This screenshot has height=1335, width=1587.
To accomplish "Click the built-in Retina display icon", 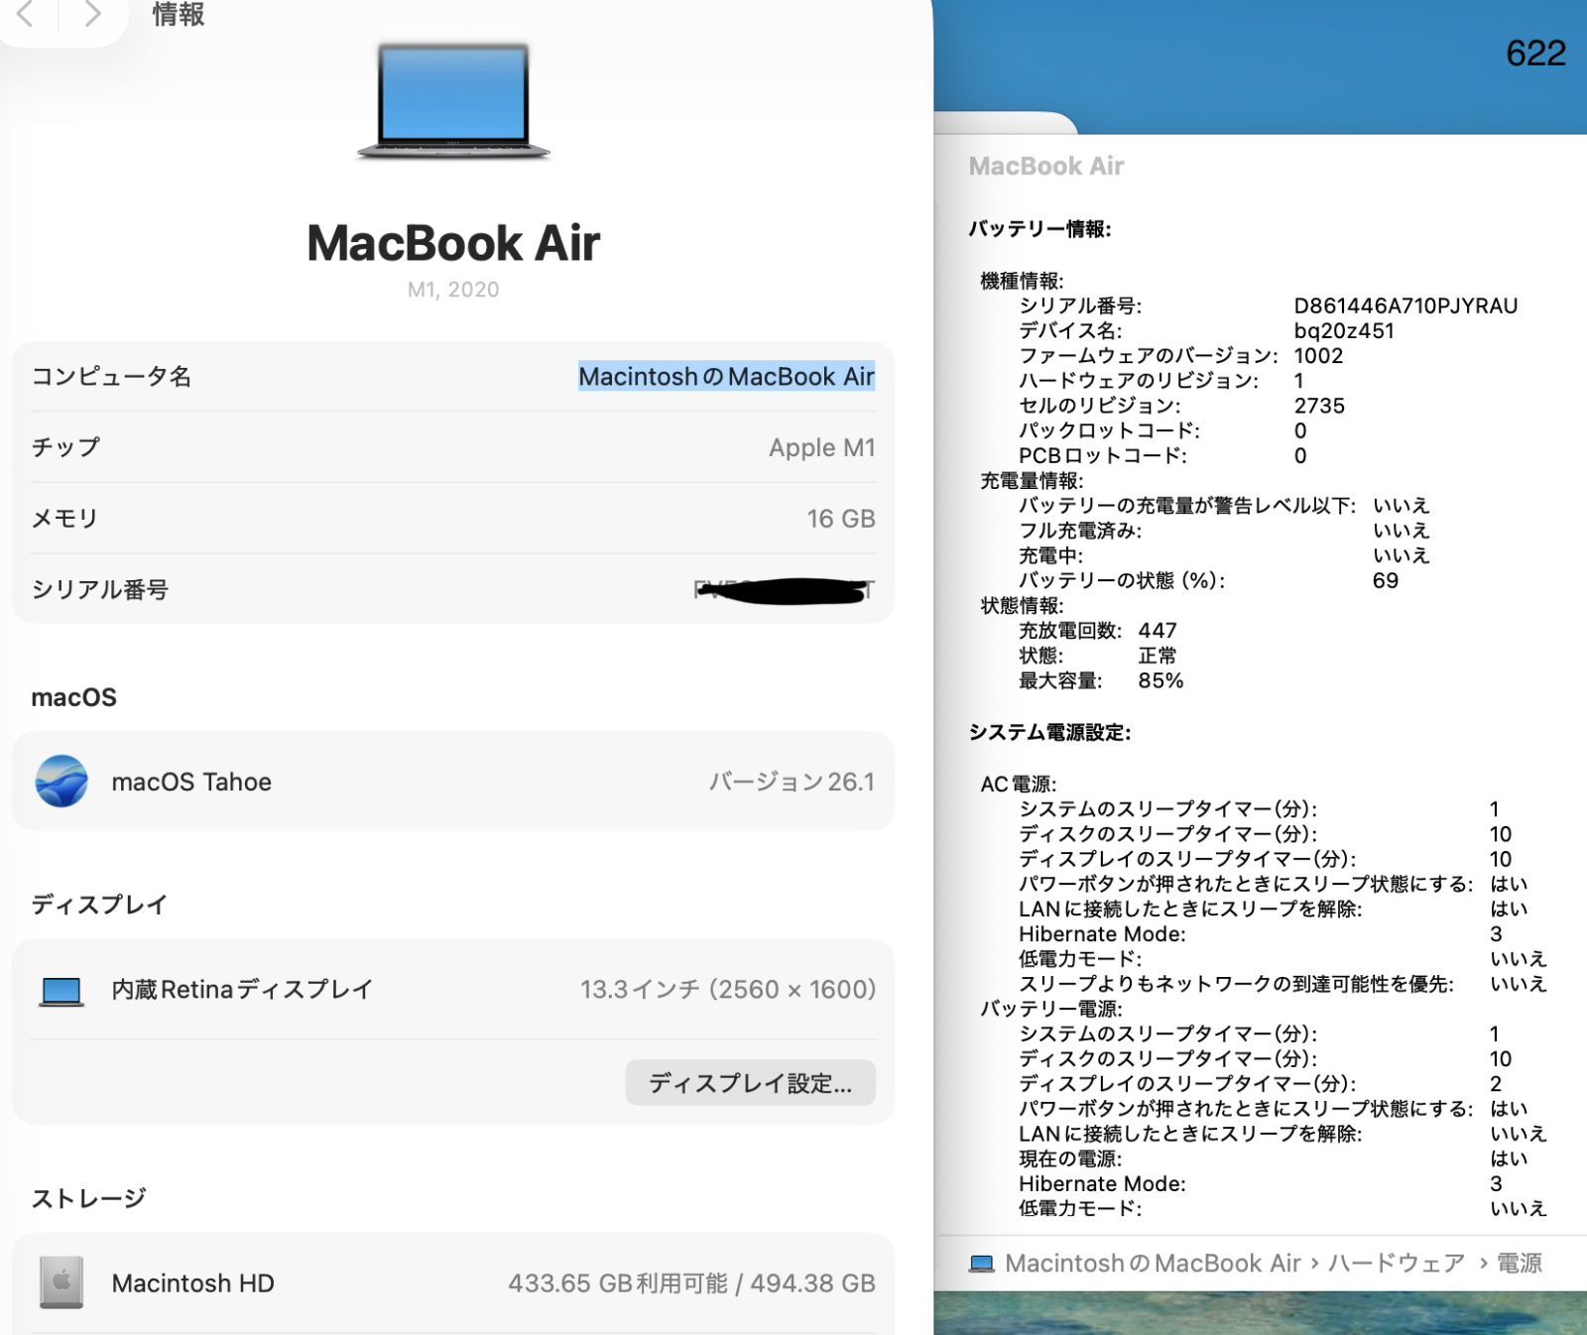I will click(x=61, y=990).
